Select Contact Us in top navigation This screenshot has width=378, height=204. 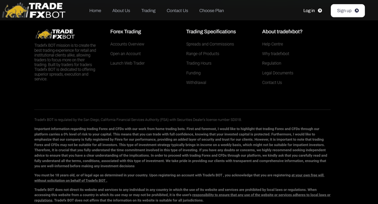(x=177, y=10)
